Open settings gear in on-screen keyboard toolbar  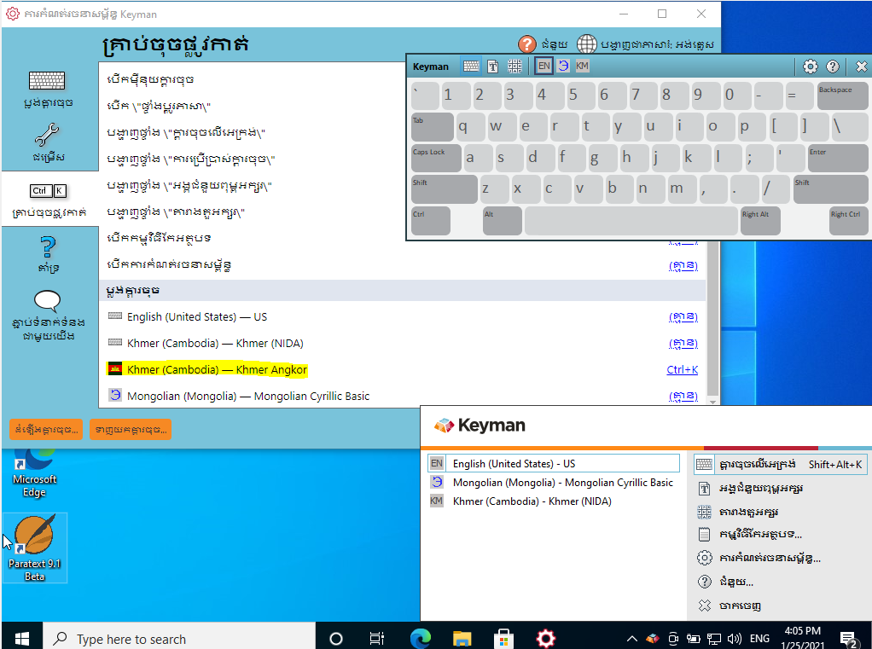point(811,67)
